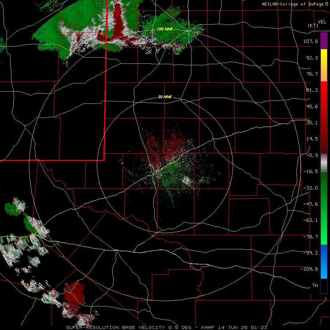Select the 45.6 scale value
The width and height of the screenshot is (330, 330).
tap(312, 106)
